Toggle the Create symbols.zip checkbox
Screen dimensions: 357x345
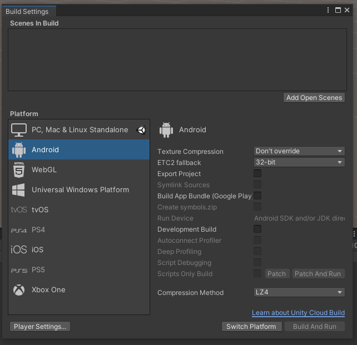[257, 207]
